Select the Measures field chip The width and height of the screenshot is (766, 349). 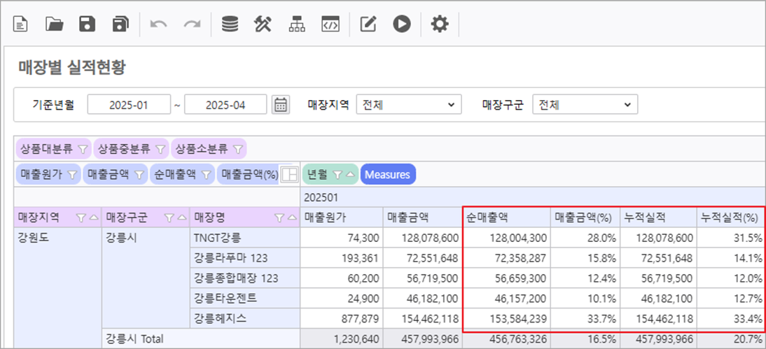click(x=388, y=175)
